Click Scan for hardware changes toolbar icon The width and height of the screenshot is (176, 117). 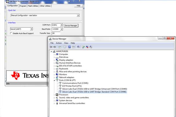pyautogui.click(x=79, y=47)
